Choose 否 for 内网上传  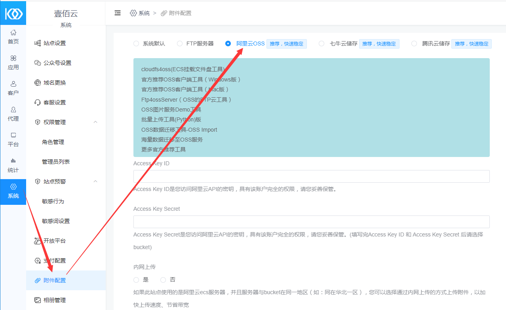(163, 280)
